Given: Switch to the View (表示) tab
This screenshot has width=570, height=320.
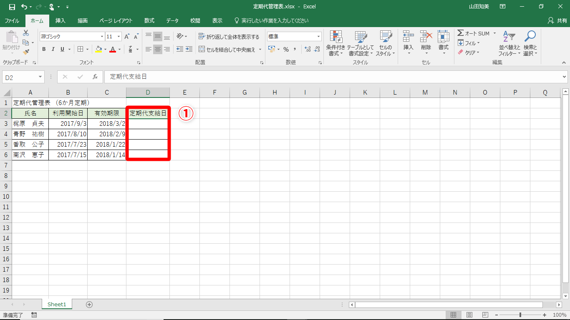Looking at the screenshot, I should click(217, 20).
